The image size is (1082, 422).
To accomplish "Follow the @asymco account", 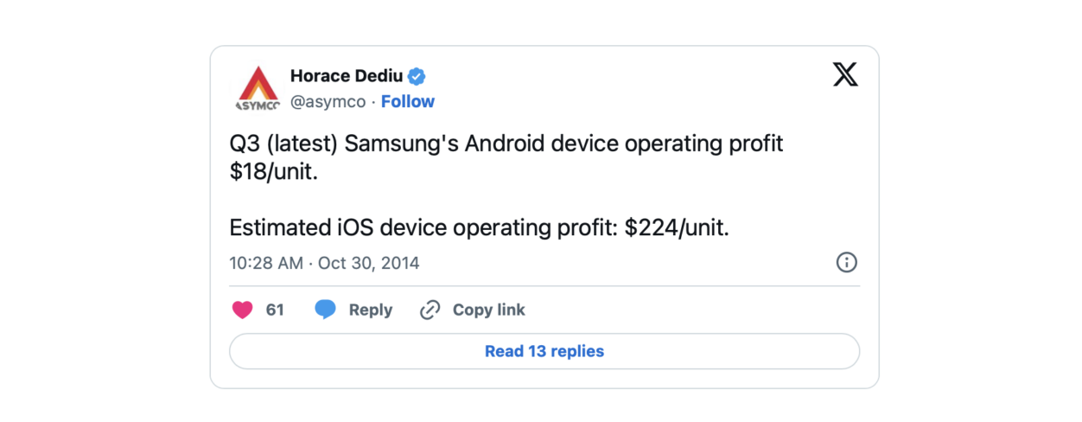I will point(408,101).
